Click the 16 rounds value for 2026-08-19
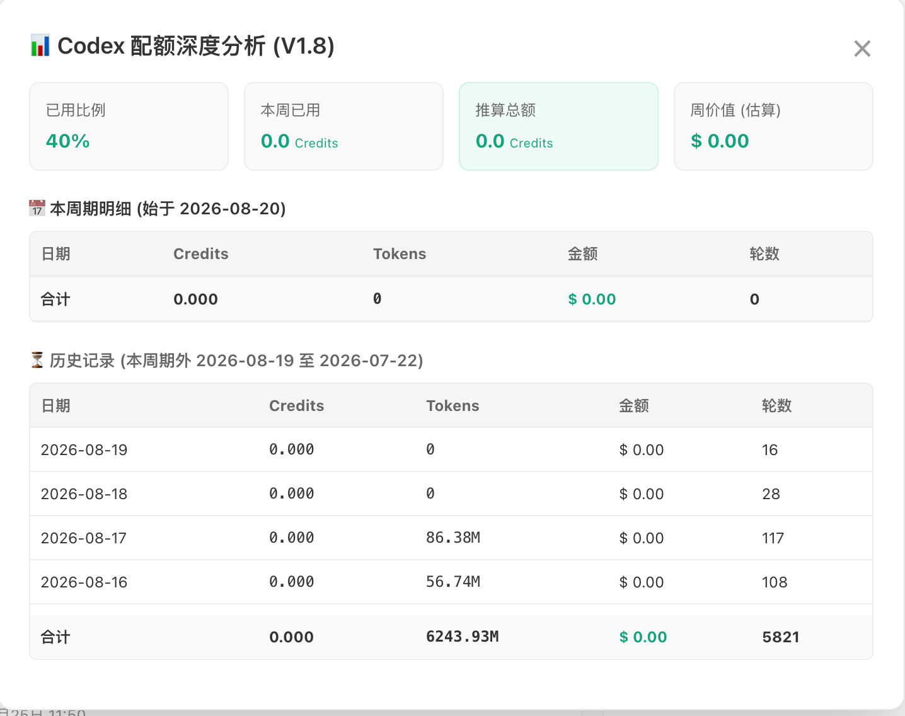Viewport: 905px width, 716px height. (770, 450)
